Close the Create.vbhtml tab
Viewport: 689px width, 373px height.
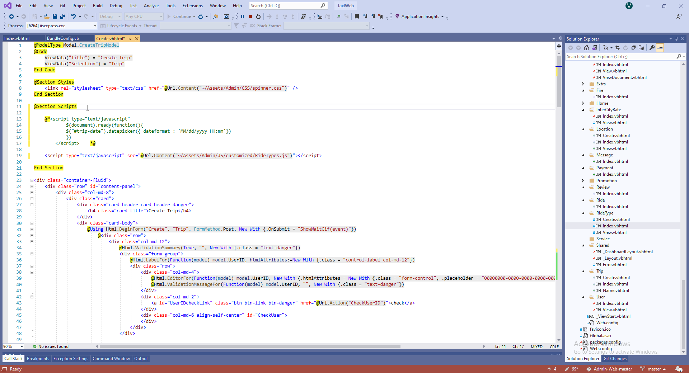coord(137,39)
